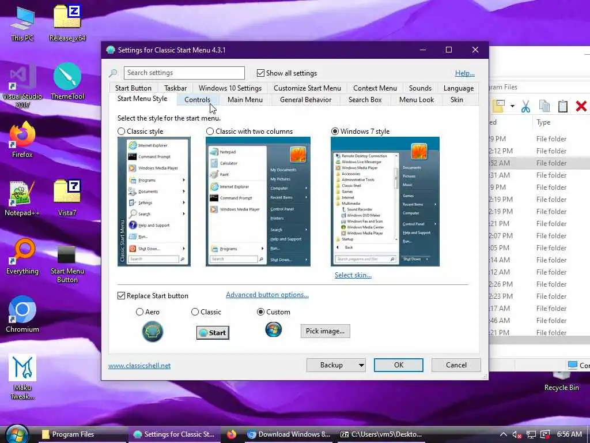Launch Visual Studio 2017 shortcut
The width and height of the screenshot is (590, 443).
tap(22, 87)
